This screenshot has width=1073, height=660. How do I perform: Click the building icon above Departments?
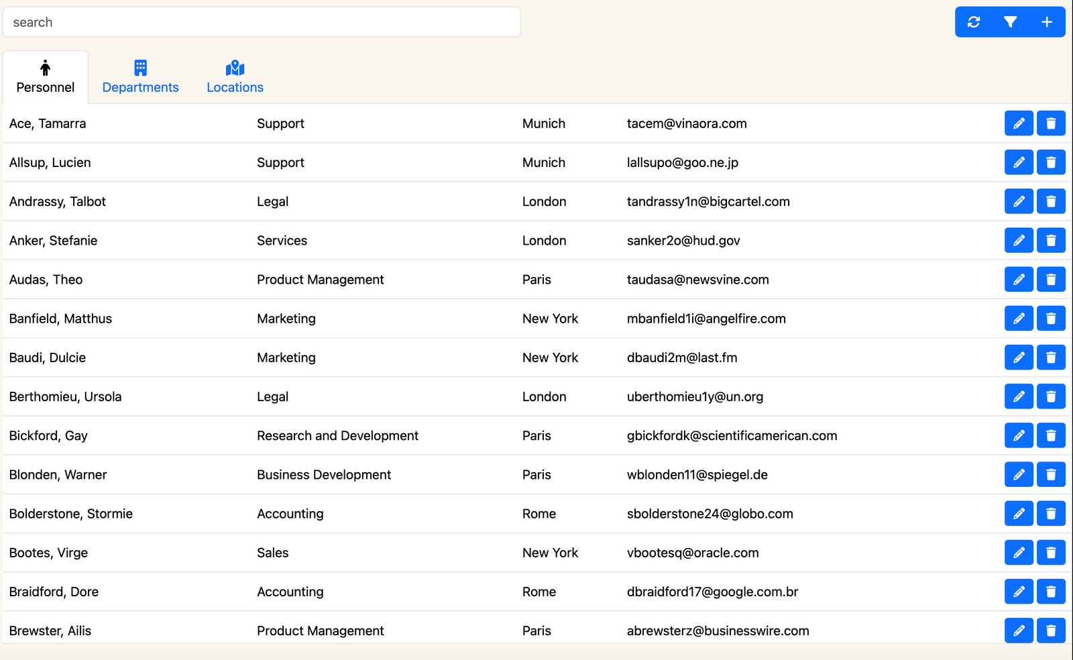tap(140, 67)
